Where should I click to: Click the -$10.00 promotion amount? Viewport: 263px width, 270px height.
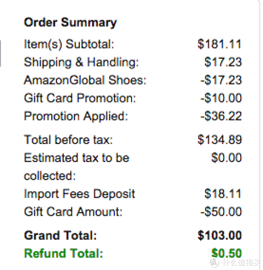(x=221, y=98)
